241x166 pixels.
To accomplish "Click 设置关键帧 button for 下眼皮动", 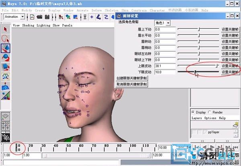I will (230, 72).
